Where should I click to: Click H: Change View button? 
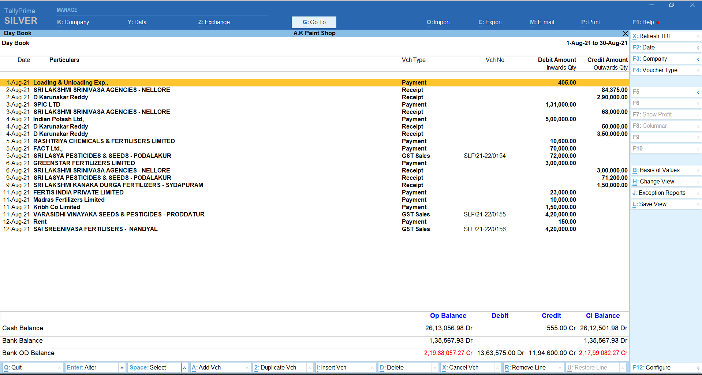click(663, 182)
